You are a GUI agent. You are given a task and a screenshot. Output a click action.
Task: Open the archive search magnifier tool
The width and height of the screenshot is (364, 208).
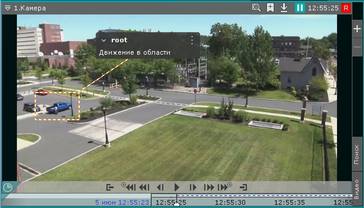[256, 8]
